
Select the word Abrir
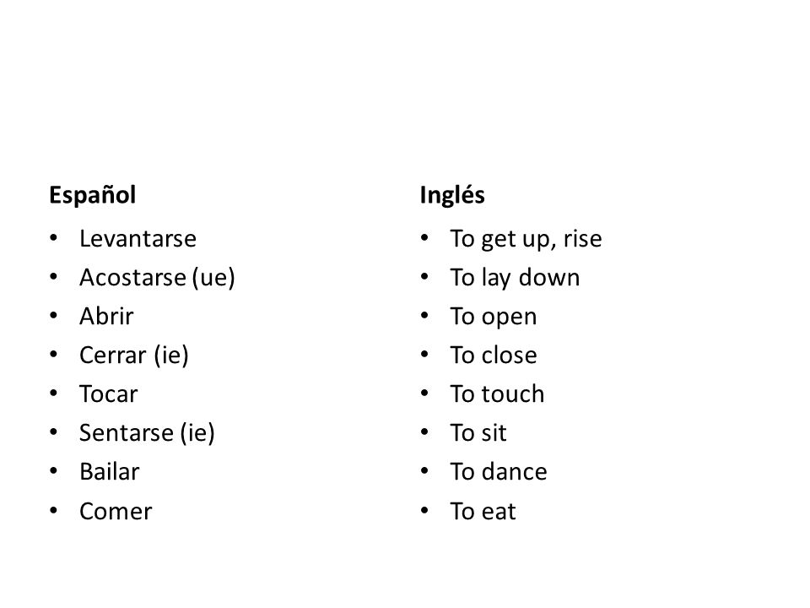[x=106, y=317]
